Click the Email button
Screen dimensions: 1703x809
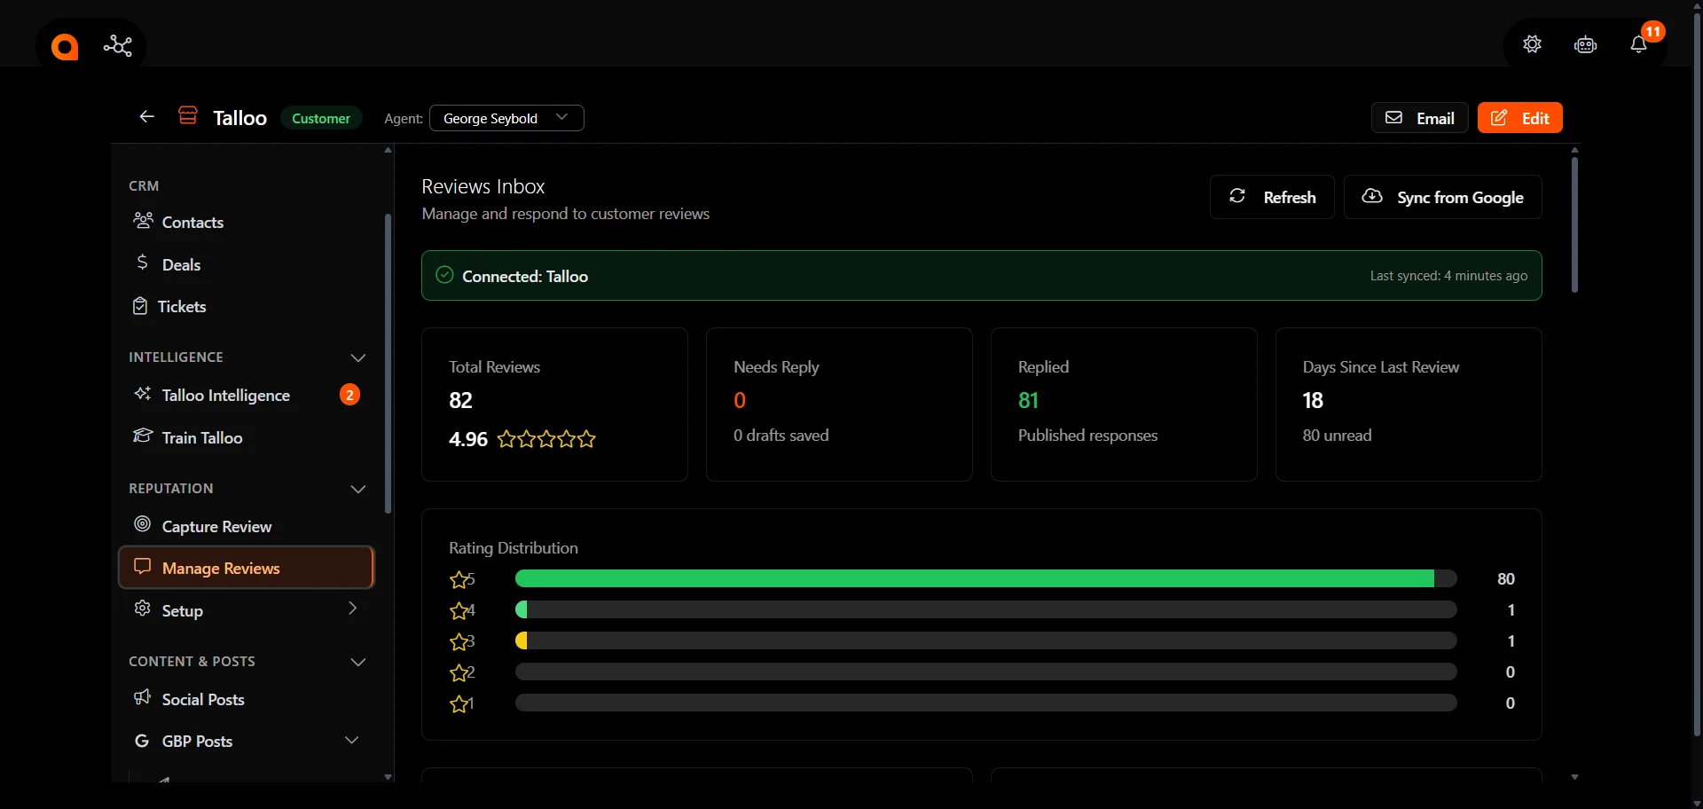point(1419,118)
